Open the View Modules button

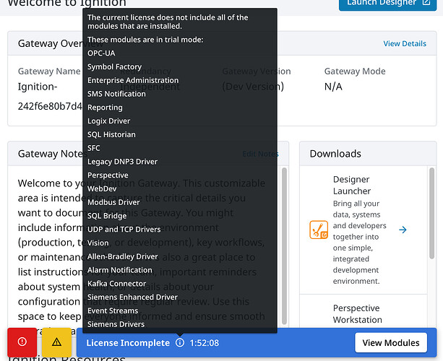[x=391, y=343]
